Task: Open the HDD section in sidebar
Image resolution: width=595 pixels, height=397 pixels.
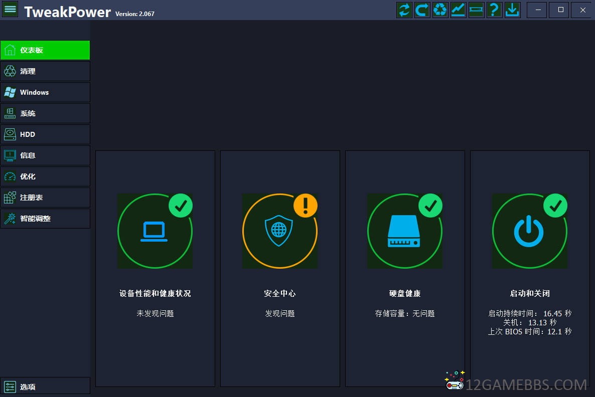Action: [x=45, y=134]
